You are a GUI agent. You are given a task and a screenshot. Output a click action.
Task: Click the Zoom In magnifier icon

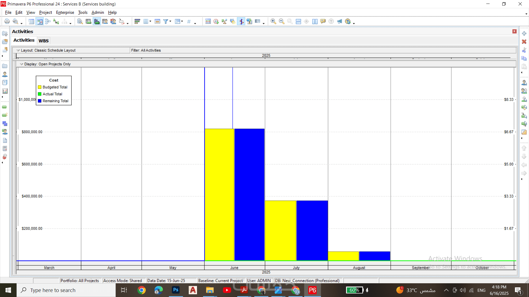click(273, 21)
